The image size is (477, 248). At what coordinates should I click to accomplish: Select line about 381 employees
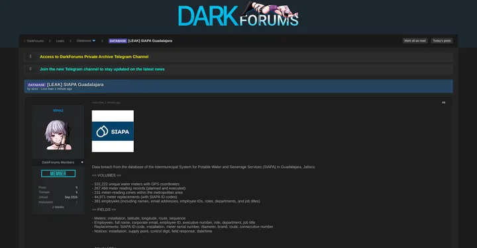point(176,201)
